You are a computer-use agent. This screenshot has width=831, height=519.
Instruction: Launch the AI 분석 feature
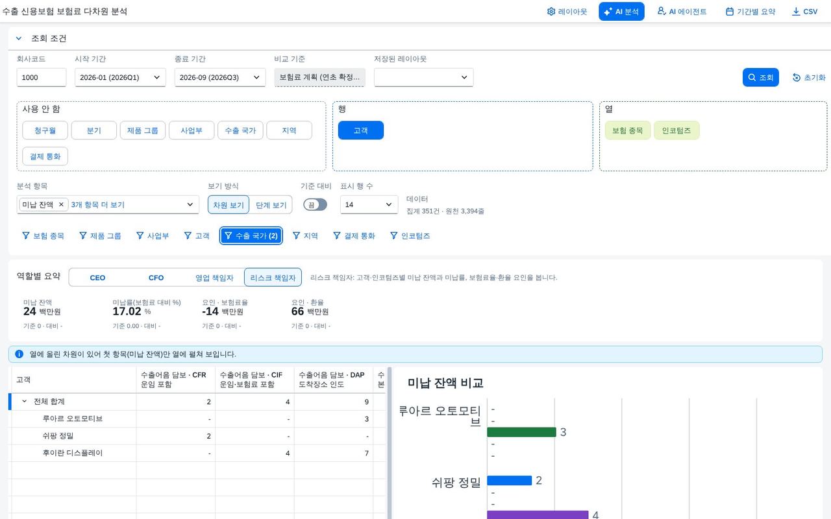click(x=621, y=12)
